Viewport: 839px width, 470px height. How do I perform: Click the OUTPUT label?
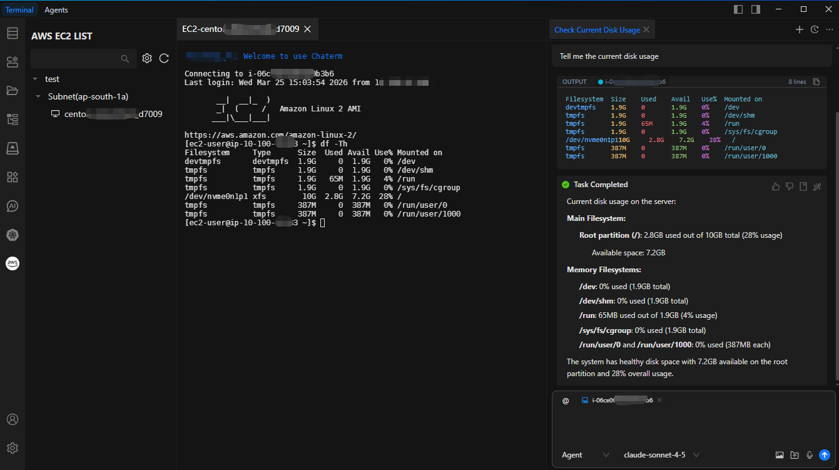(574, 82)
